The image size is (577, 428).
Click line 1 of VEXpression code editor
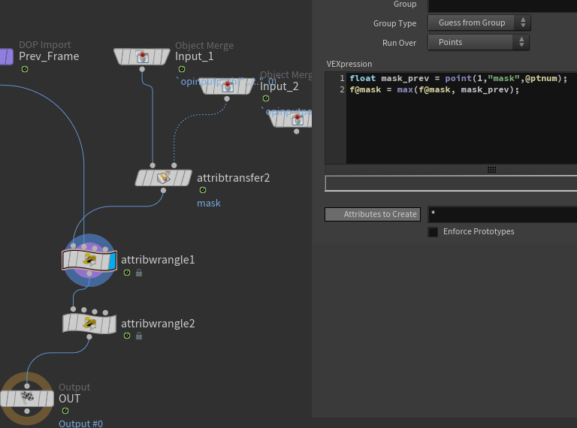(x=458, y=78)
